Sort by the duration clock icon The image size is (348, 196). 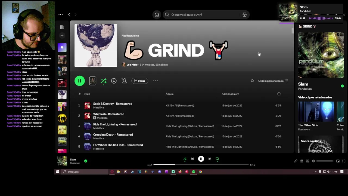279,94
